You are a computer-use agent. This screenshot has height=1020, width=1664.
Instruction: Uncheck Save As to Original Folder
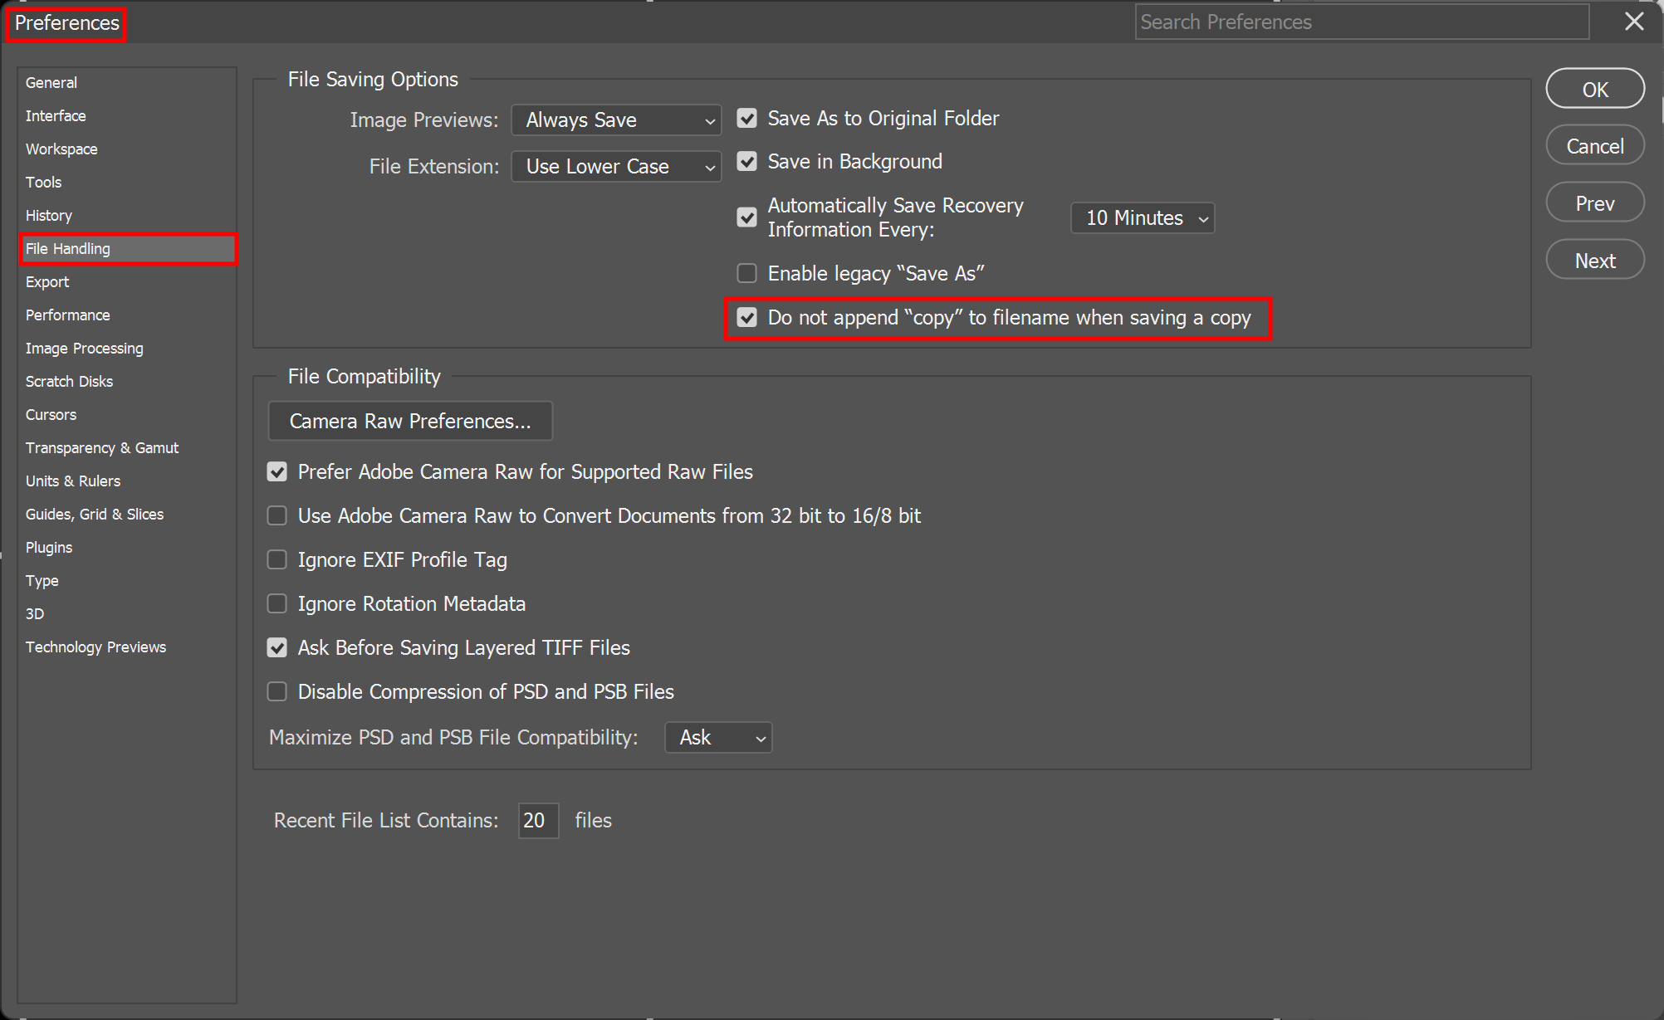pyautogui.click(x=746, y=119)
